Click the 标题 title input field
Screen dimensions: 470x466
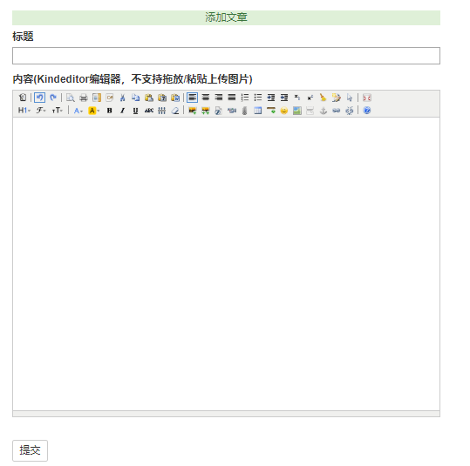coord(226,56)
